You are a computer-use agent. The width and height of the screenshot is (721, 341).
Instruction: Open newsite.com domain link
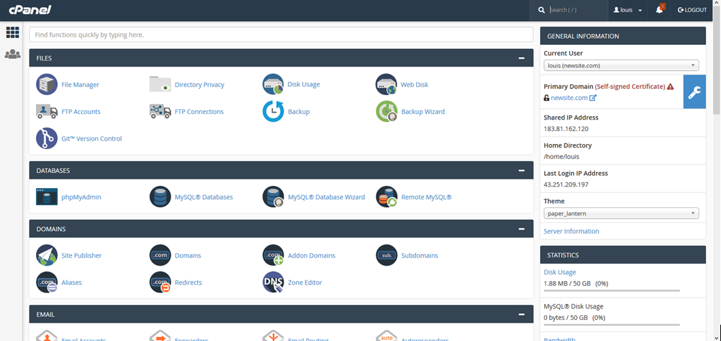coord(569,98)
